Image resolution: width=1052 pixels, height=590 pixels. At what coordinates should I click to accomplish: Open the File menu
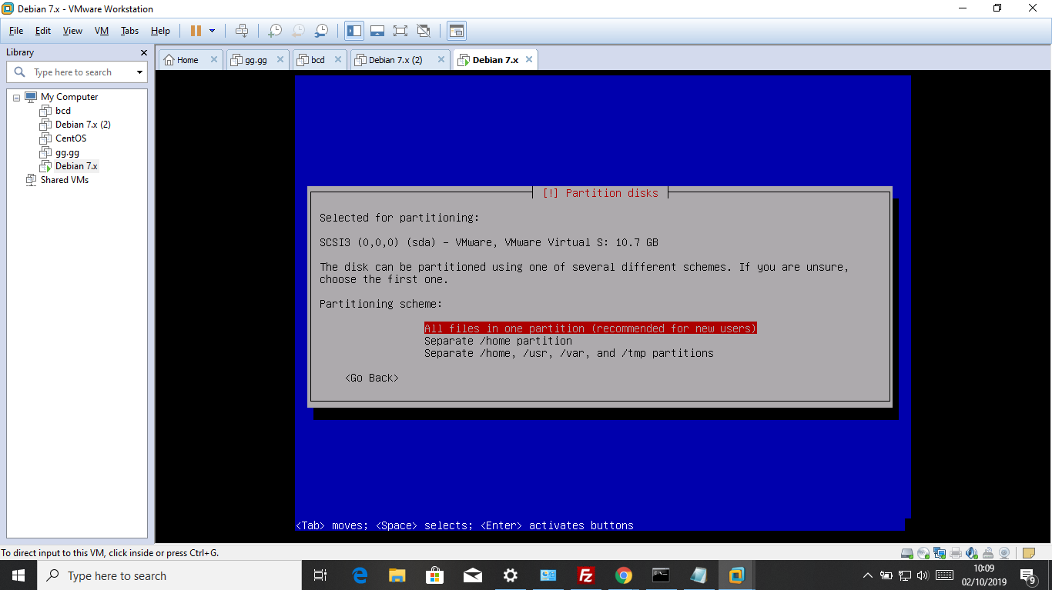(16, 31)
